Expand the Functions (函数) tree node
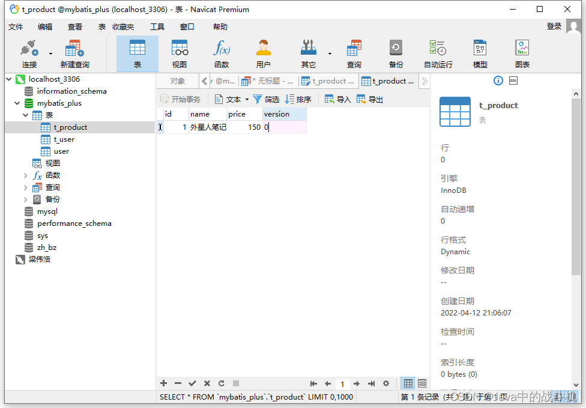This screenshot has height=408, width=586. point(25,175)
